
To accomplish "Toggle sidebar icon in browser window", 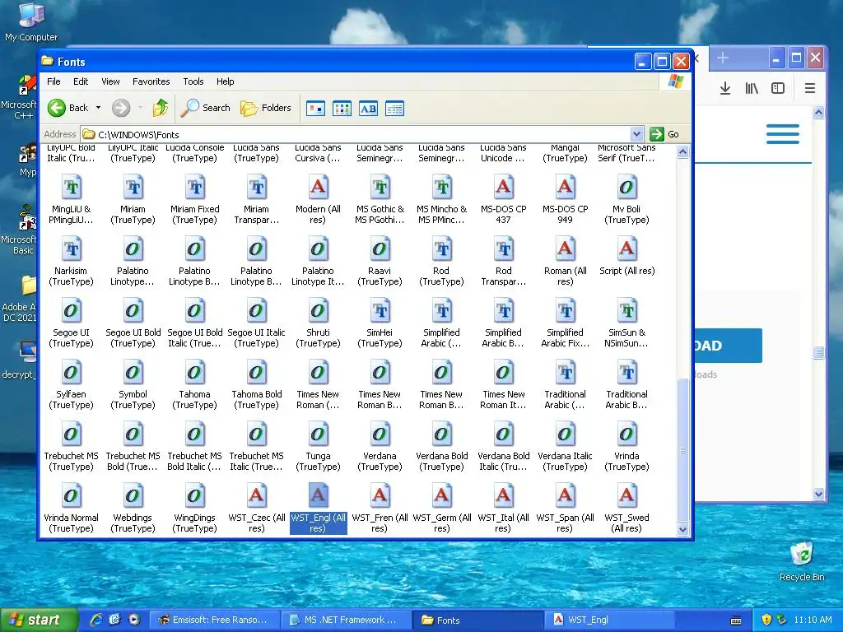I will (x=777, y=88).
